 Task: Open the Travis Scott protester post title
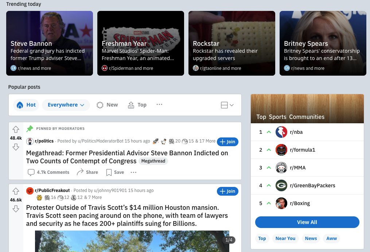coord(127,216)
